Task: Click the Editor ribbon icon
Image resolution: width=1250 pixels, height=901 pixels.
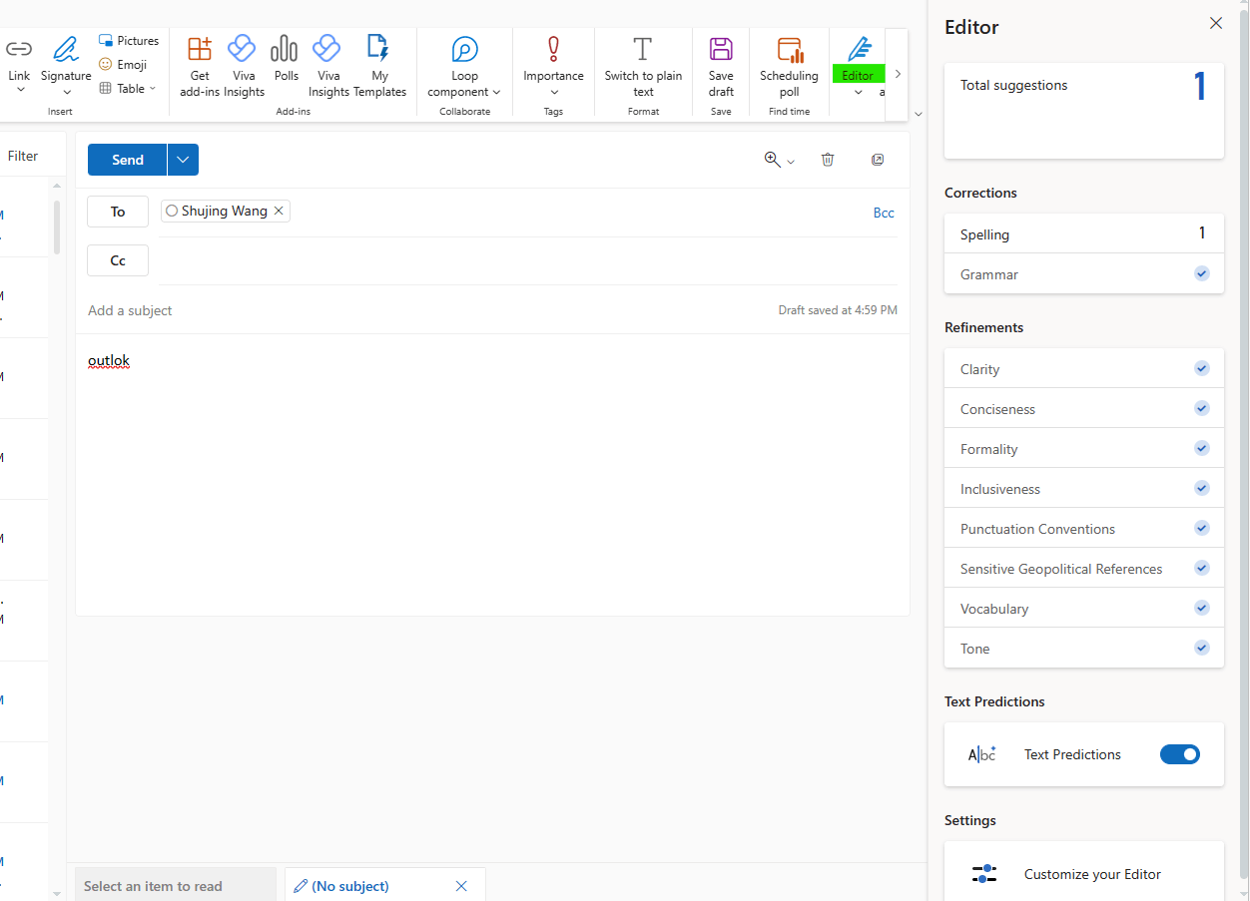Action: pos(859,49)
